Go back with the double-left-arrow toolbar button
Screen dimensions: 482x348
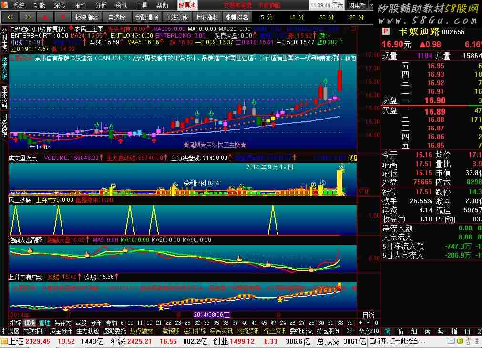(11, 17)
